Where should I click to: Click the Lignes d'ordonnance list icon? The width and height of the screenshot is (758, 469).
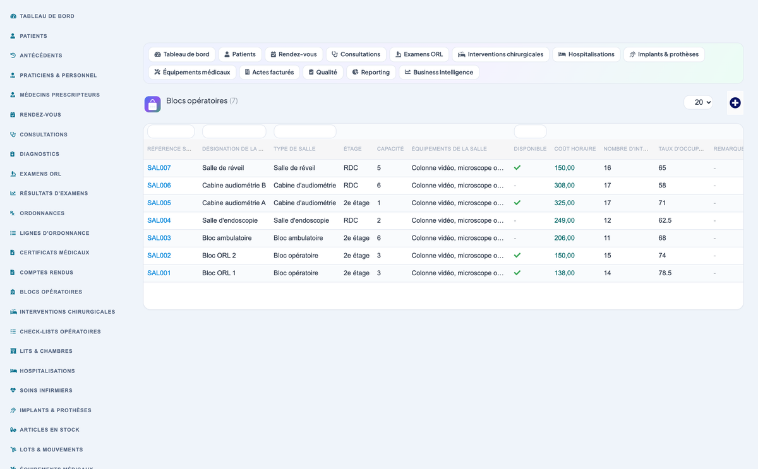click(13, 233)
